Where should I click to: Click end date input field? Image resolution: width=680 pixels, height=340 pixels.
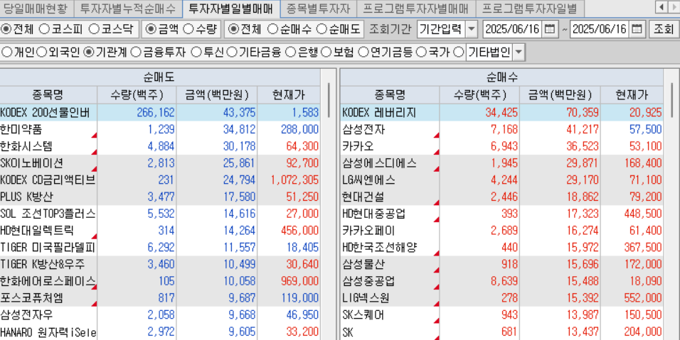[x=600, y=29]
